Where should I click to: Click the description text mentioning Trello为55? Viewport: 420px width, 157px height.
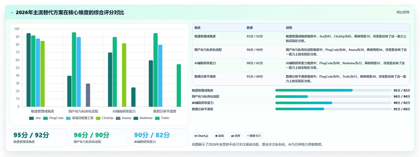pyautogui.click(x=346, y=79)
